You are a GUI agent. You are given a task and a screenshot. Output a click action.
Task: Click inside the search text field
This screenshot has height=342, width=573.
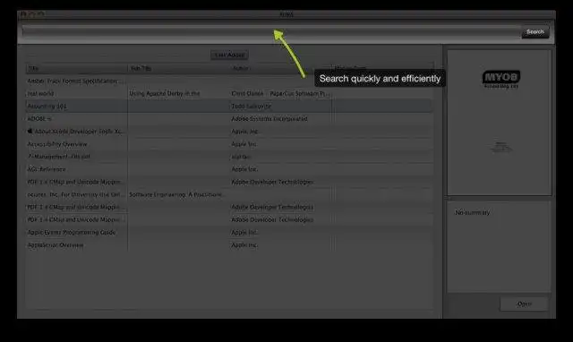pyautogui.click(x=271, y=32)
